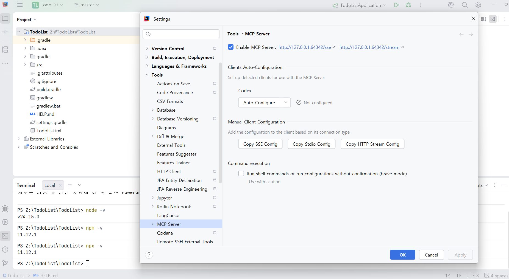Open Project view options dropdown
Screen dimensions: 509x279
point(27,19)
